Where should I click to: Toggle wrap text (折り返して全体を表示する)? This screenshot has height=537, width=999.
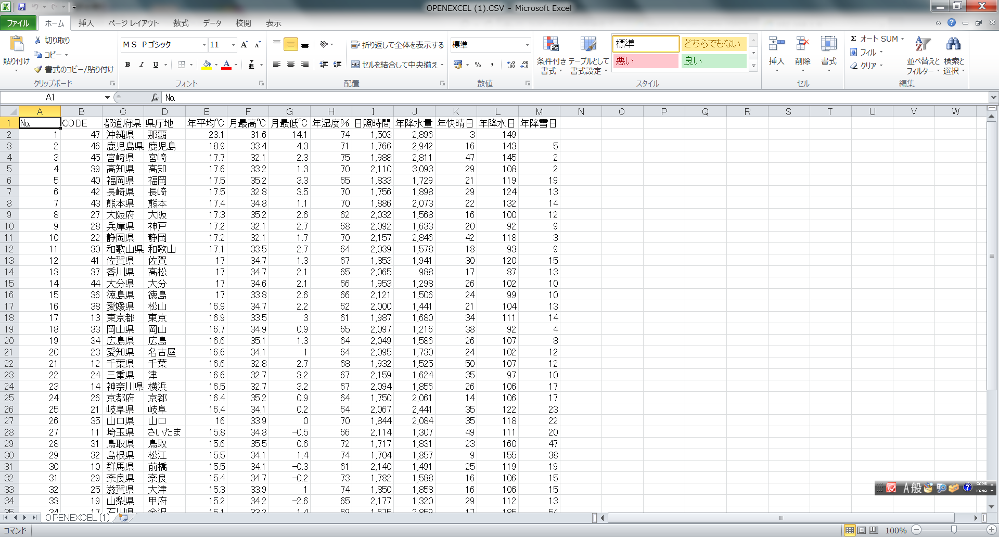[398, 45]
